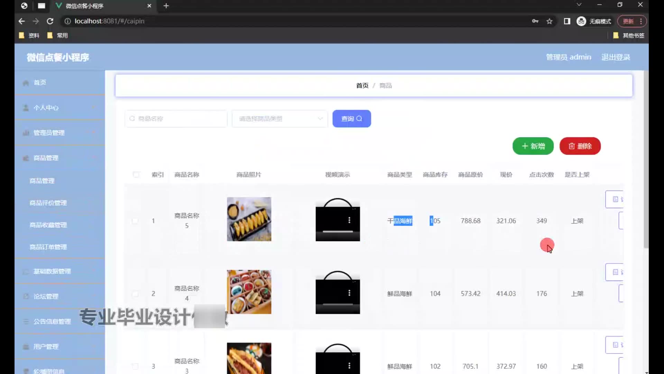Open video options menu for row 2
This screenshot has height=374, width=664.
(x=349, y=293)
